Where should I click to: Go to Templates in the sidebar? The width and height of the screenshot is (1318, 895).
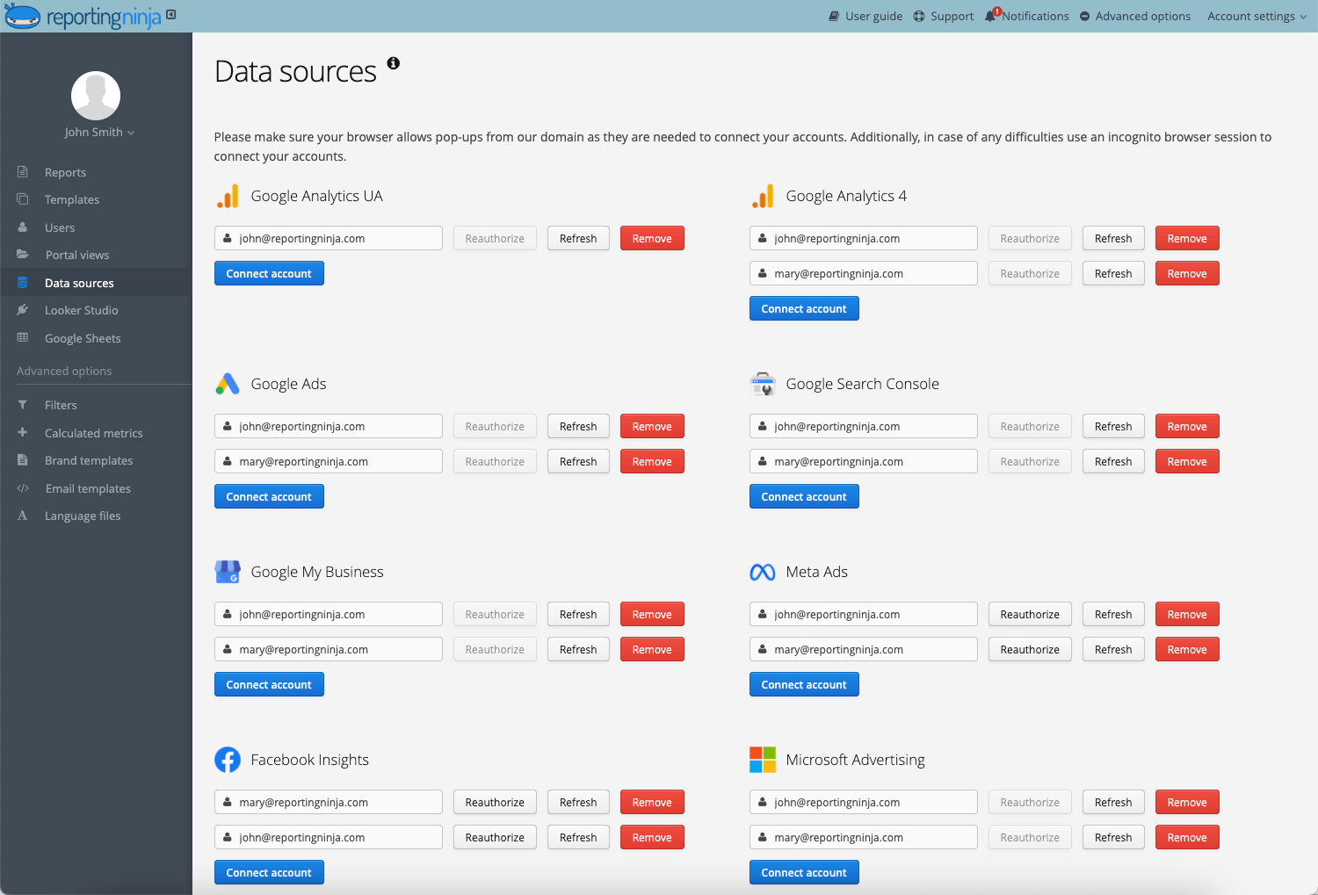click(x=72, y=199)
